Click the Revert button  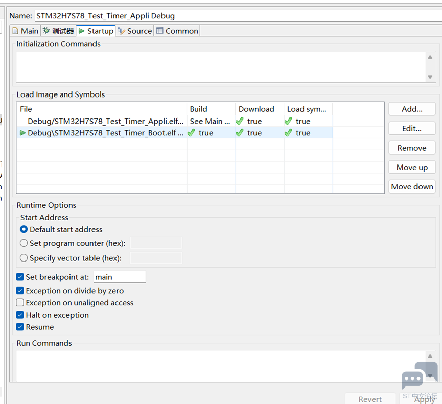tap(370, 399)
